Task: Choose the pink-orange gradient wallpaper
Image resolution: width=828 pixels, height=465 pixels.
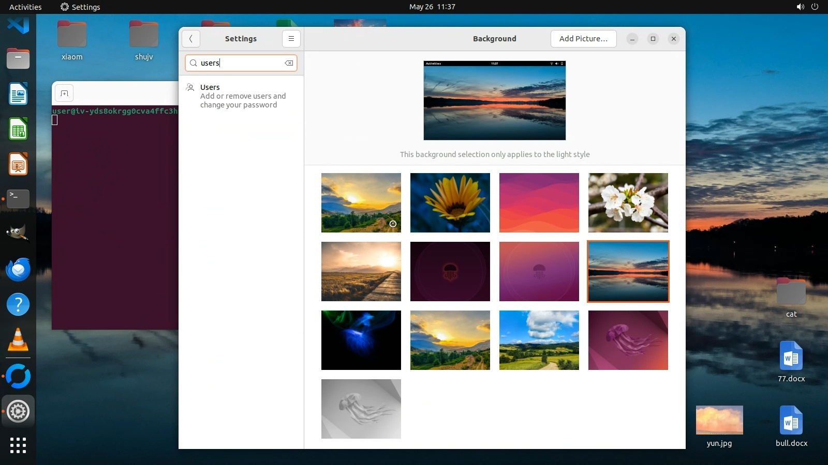Action: pyautogui.click(x=539, y=203)
